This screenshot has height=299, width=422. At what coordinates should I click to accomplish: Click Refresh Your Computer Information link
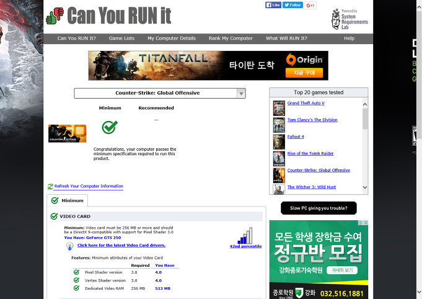click(89, 186)
